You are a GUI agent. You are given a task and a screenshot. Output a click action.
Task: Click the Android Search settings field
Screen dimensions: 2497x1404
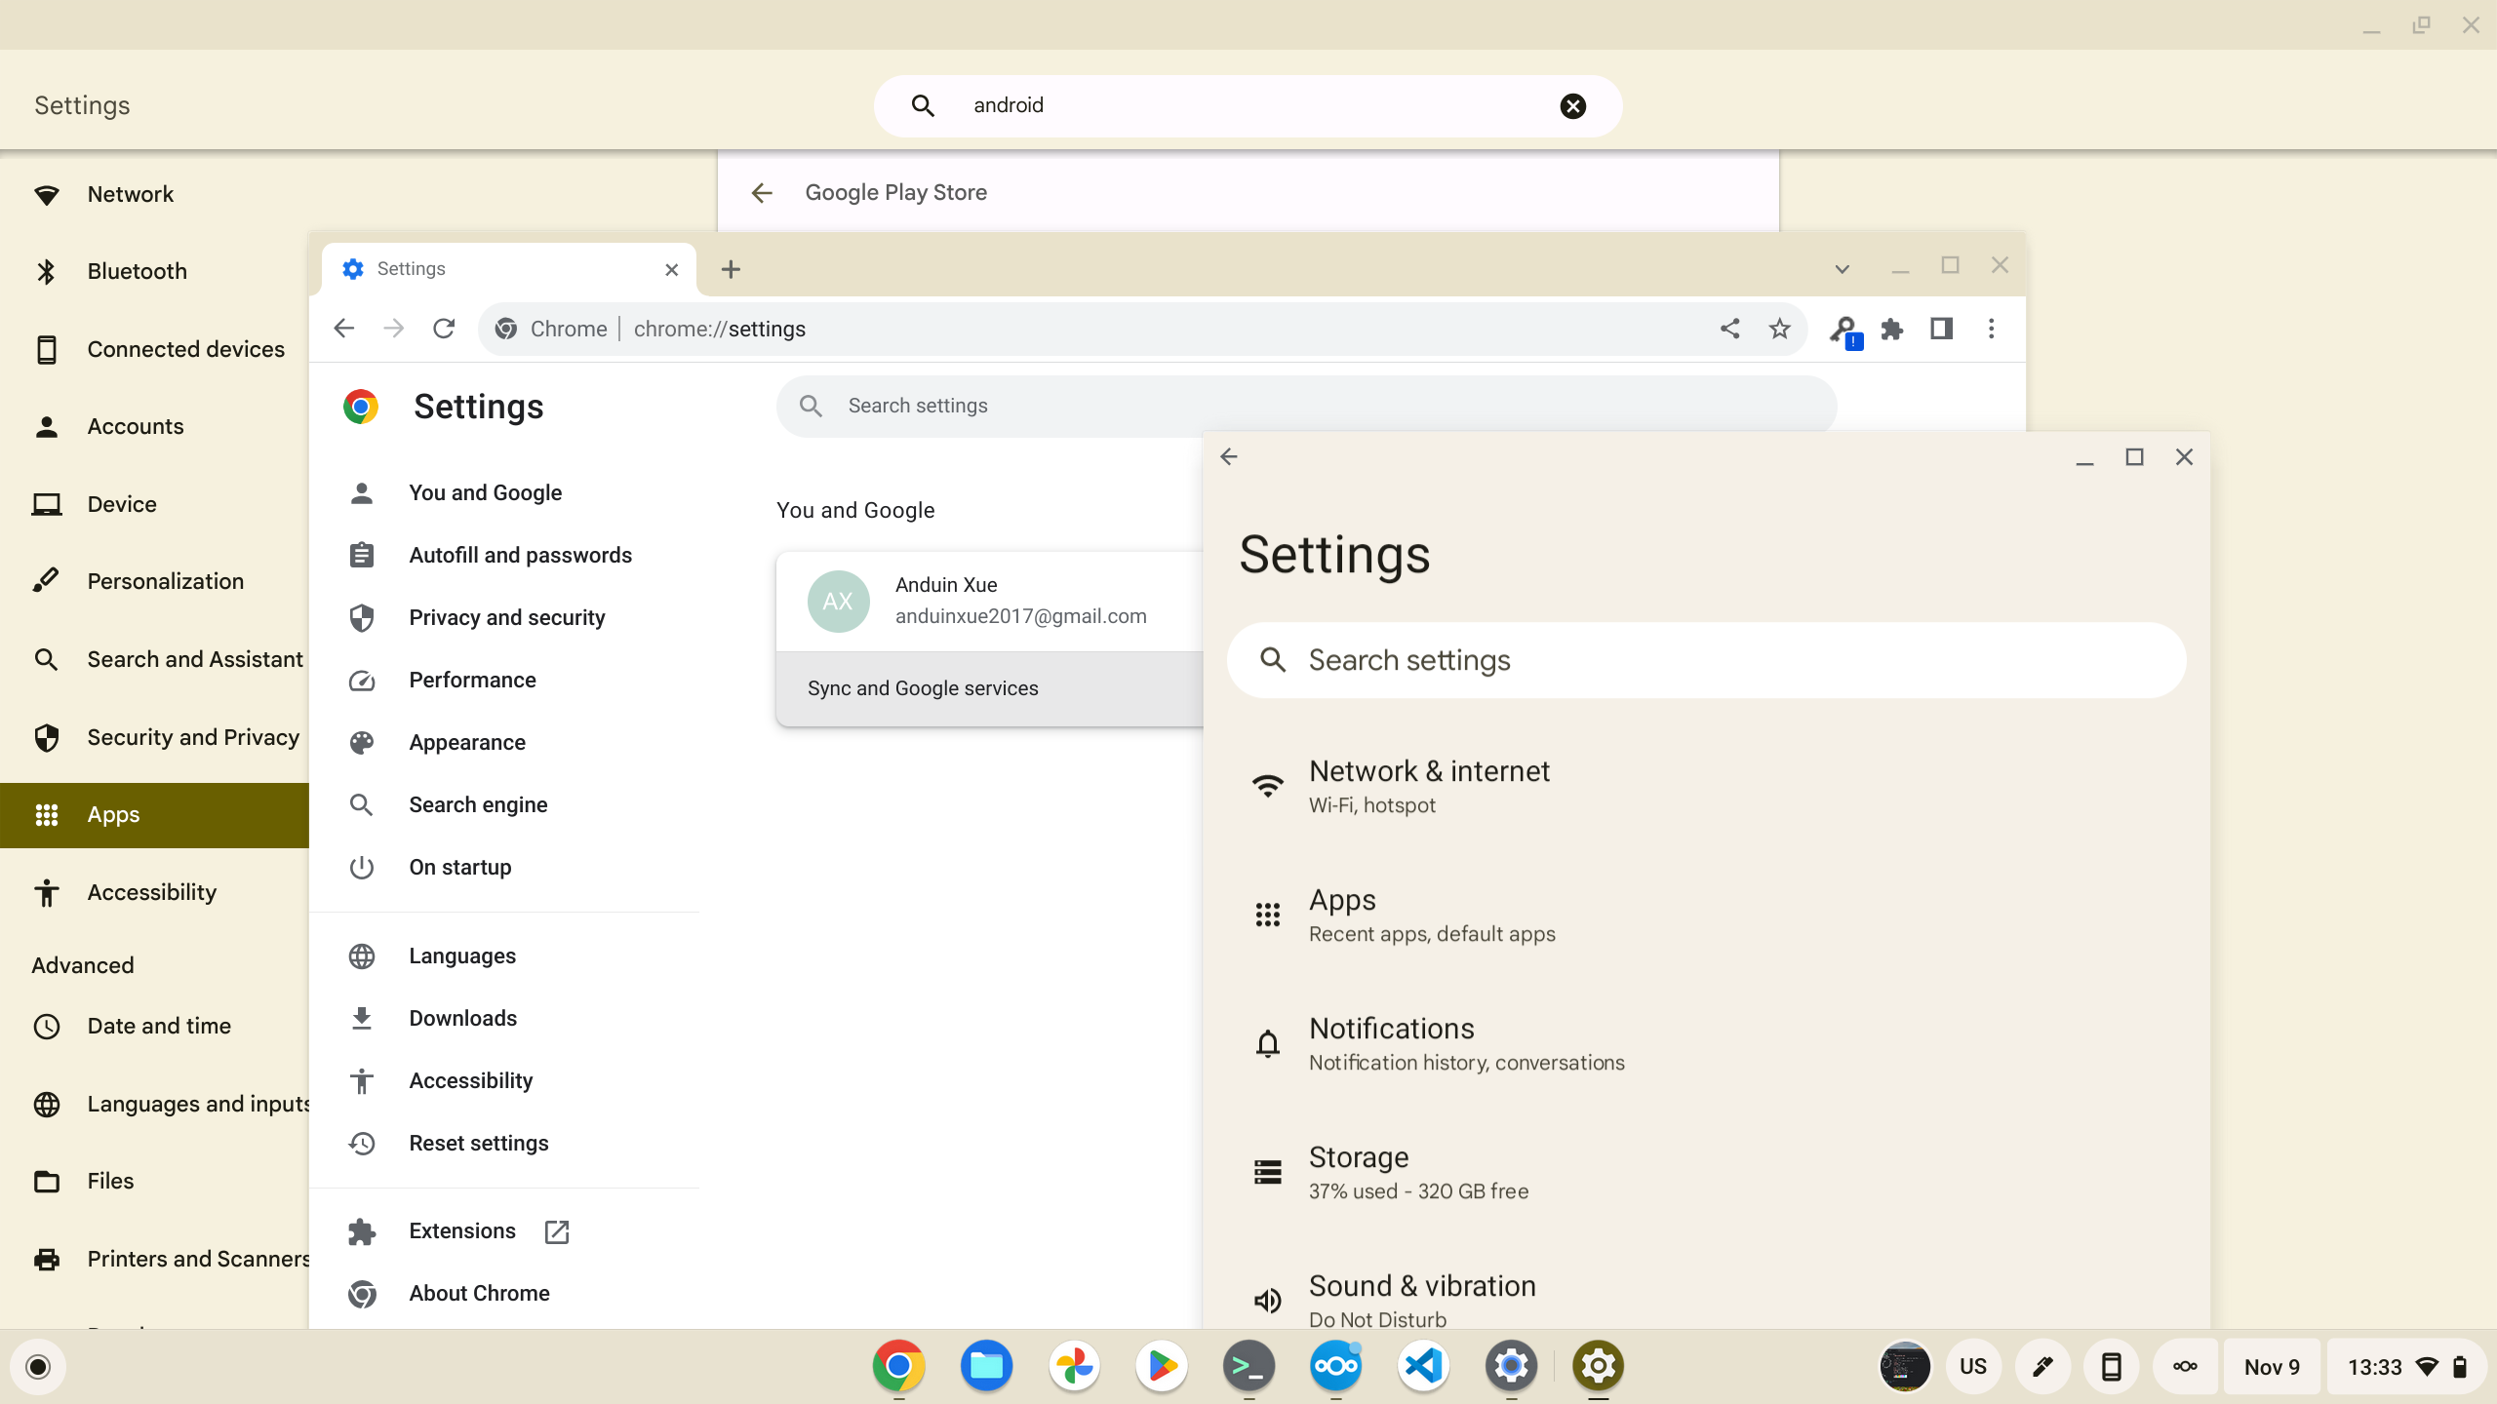(x=1705, y=660)
